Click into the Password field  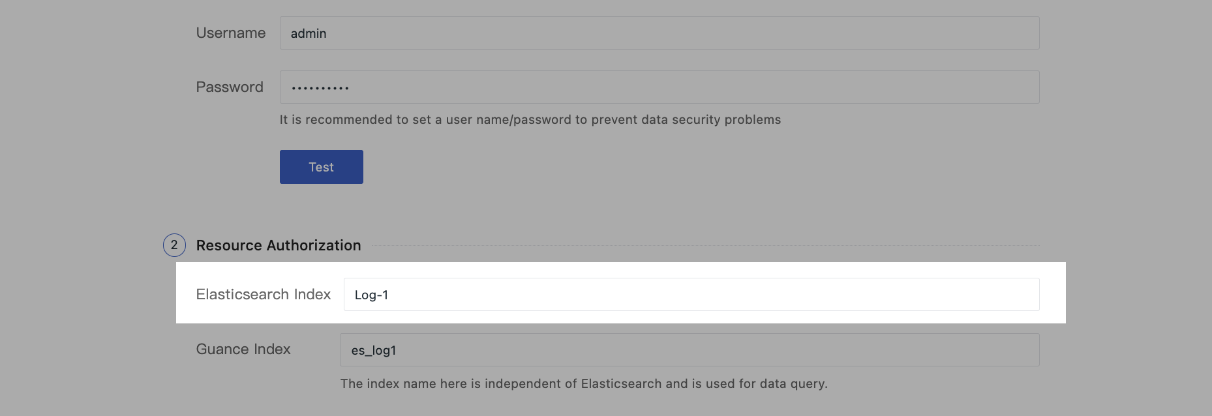(659, 87)
